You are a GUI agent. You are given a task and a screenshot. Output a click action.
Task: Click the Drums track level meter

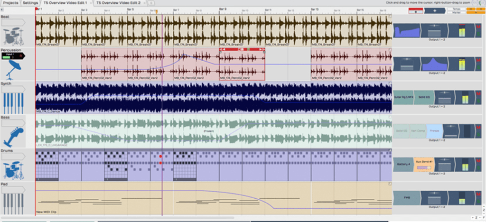click(465, 164)
